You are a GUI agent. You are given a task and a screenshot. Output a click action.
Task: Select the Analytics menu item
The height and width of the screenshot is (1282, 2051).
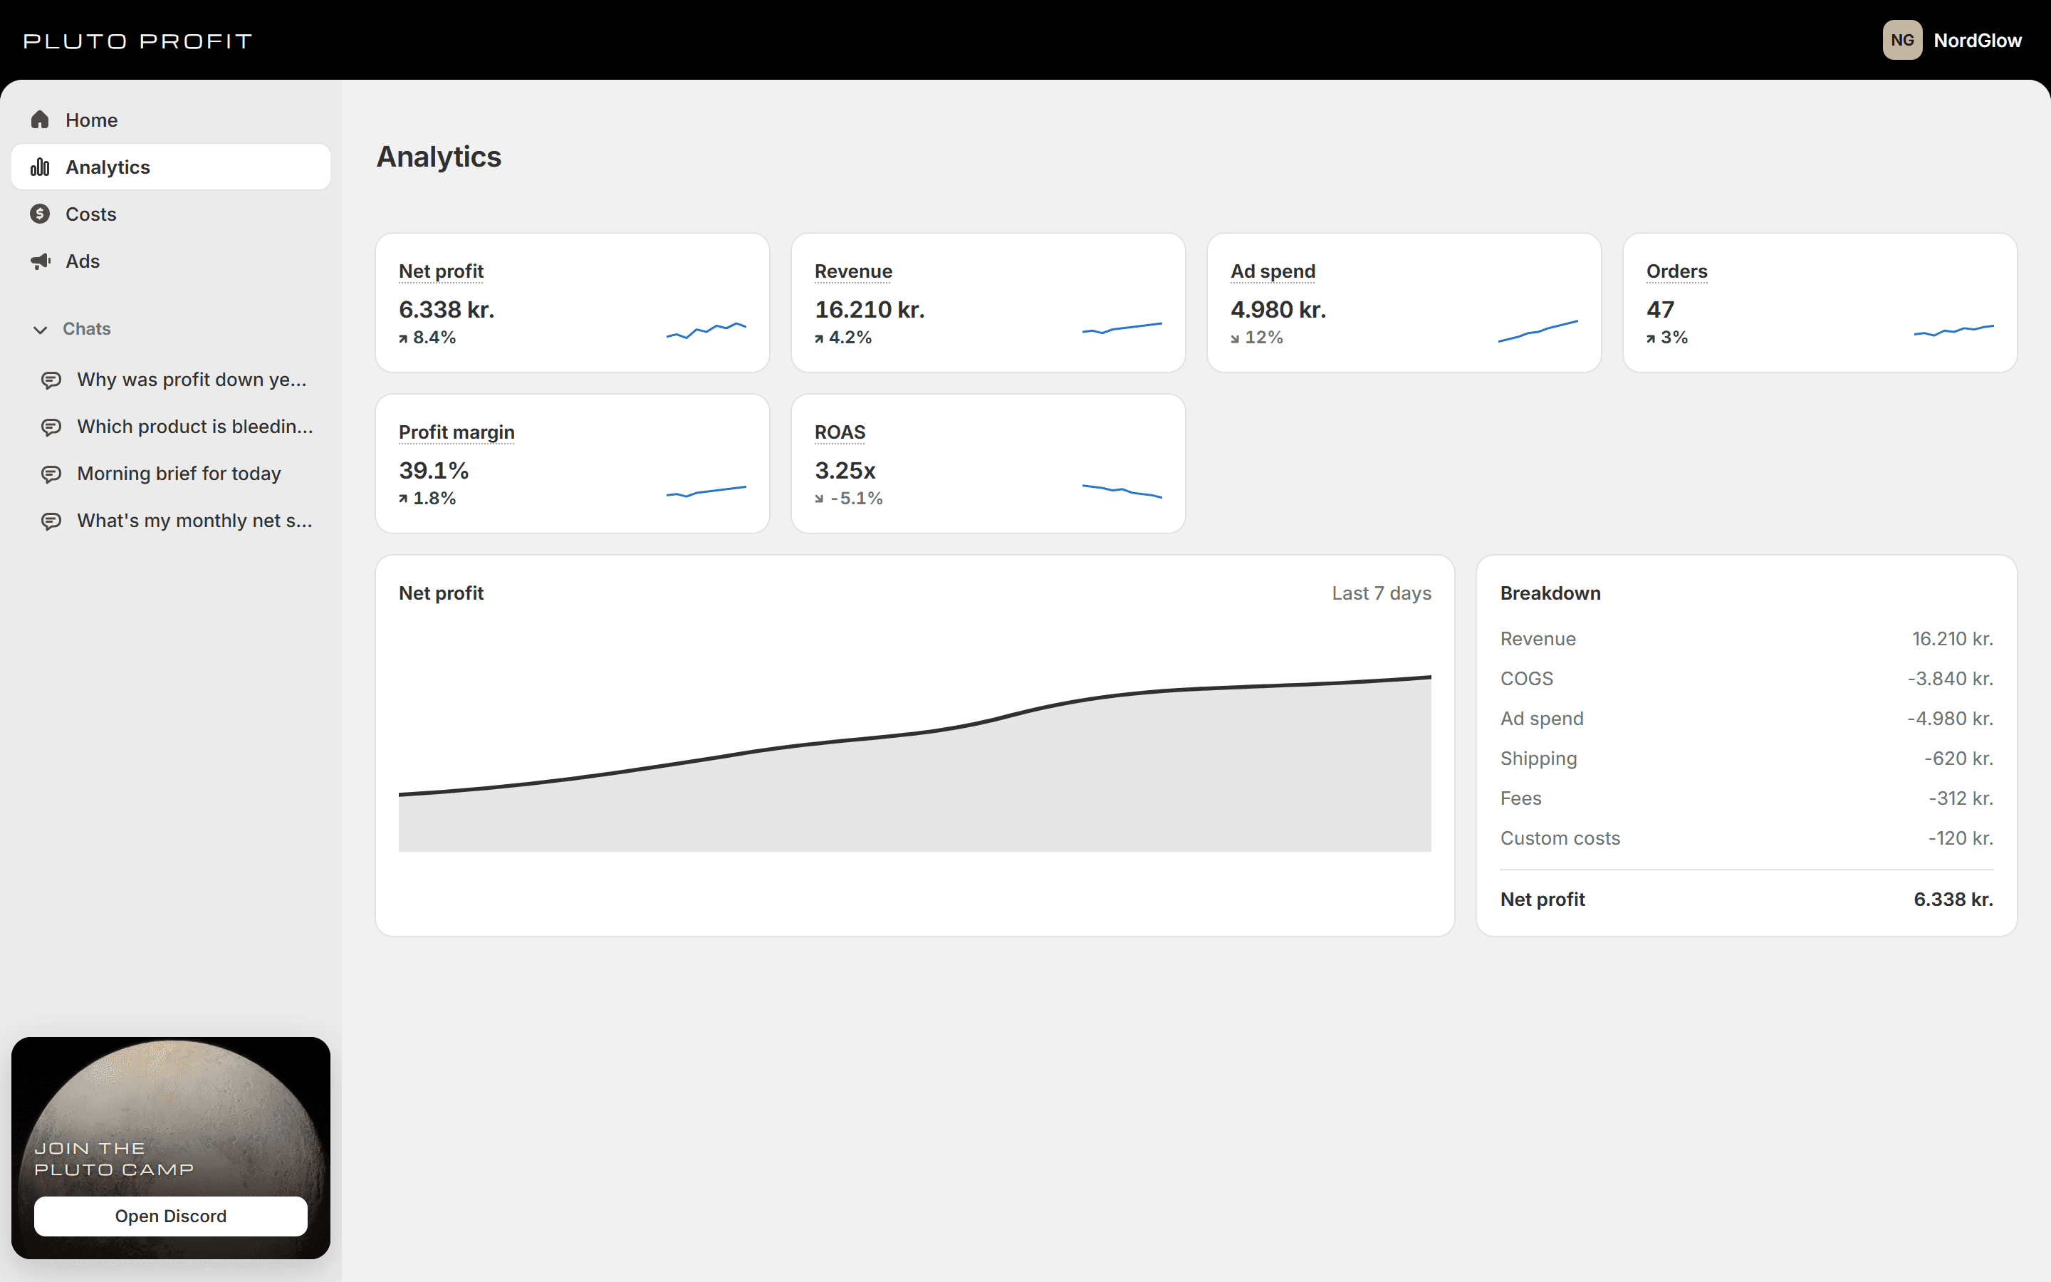(170, 167)
